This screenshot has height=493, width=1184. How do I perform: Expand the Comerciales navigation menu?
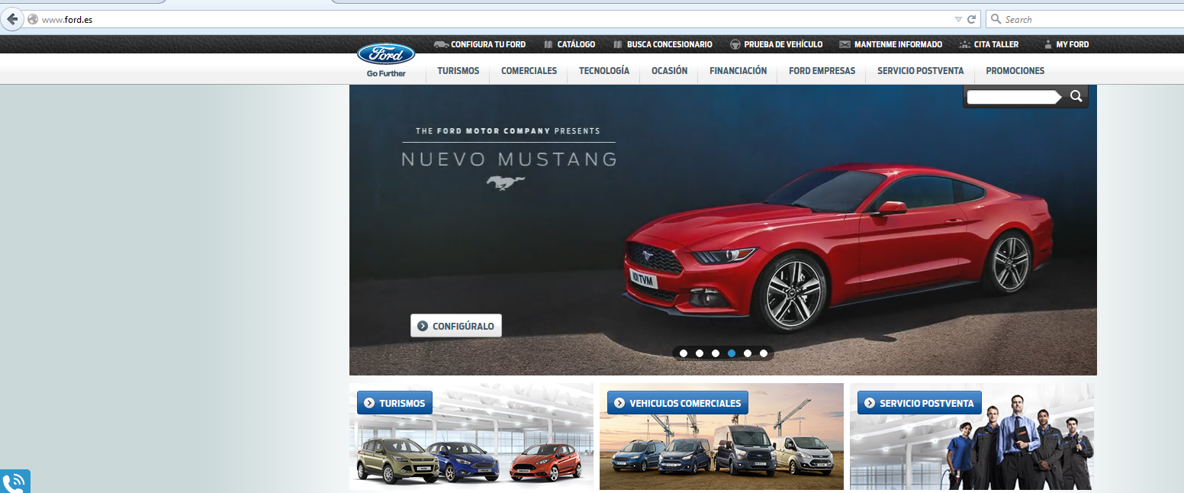529,71
